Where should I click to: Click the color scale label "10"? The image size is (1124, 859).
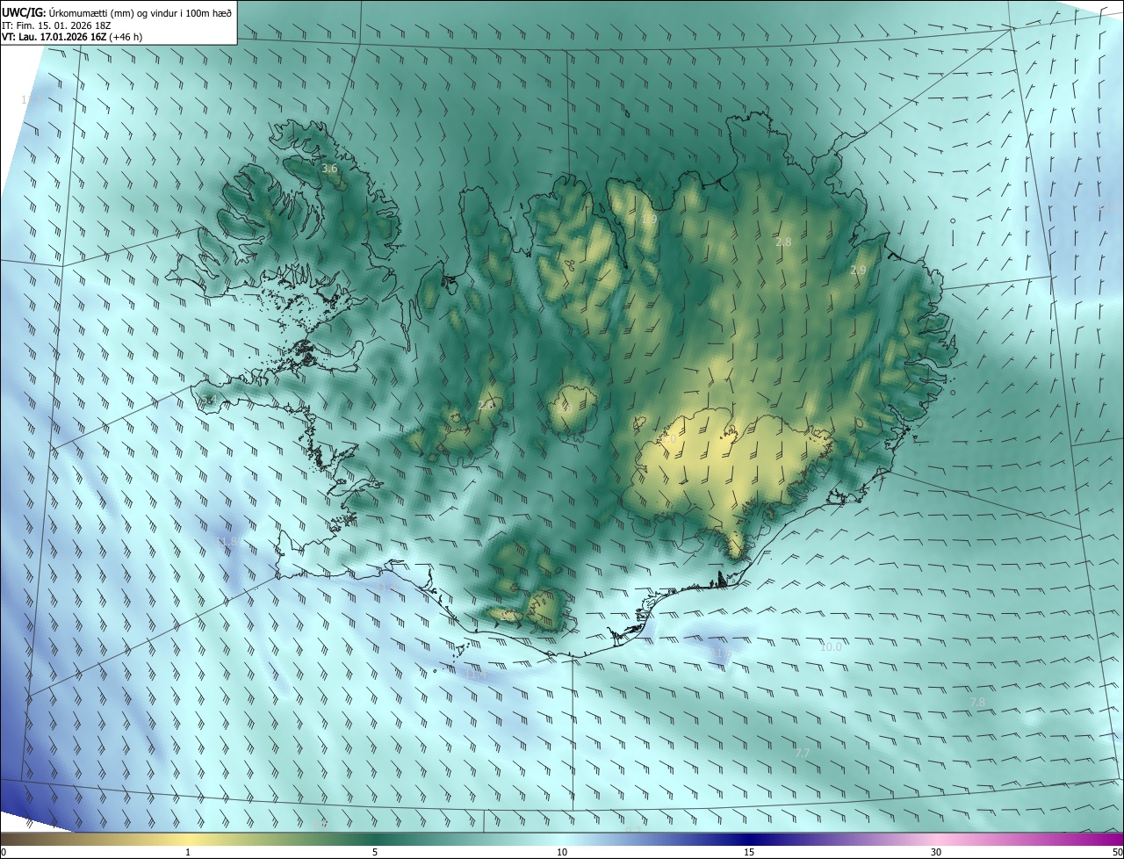(562, 852)
